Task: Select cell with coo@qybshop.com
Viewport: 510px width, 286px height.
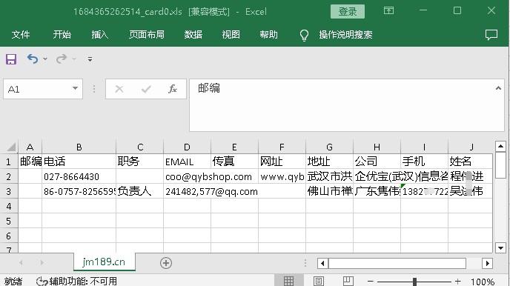Action: (187, 176)
